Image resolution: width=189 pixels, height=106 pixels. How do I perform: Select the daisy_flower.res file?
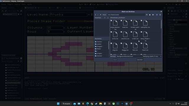pos(145,36)
